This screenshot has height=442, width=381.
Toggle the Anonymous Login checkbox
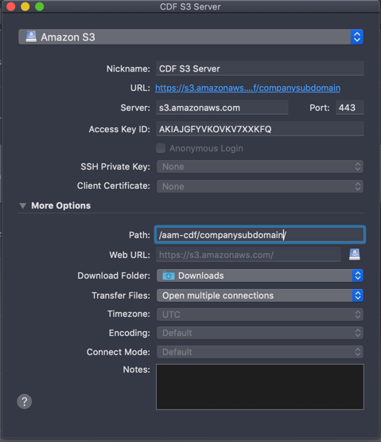point(161,148)
